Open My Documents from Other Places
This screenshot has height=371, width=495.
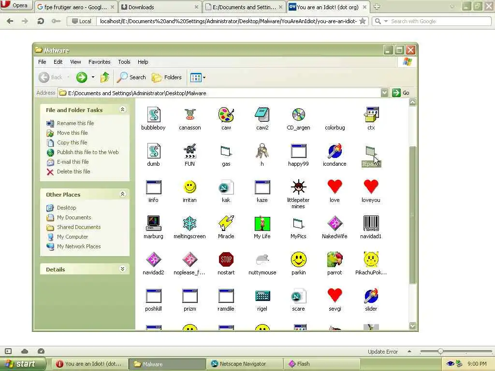click(74, 217)
